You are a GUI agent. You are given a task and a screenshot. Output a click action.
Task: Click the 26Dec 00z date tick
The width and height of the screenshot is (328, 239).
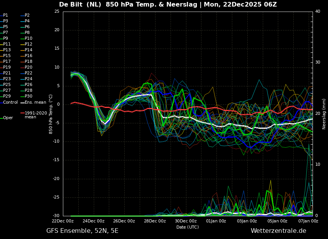tap(125, 221)
